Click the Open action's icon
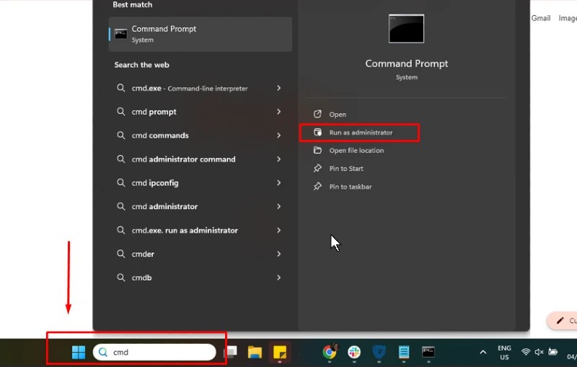577x367 pixels. [x=317, y=114]
